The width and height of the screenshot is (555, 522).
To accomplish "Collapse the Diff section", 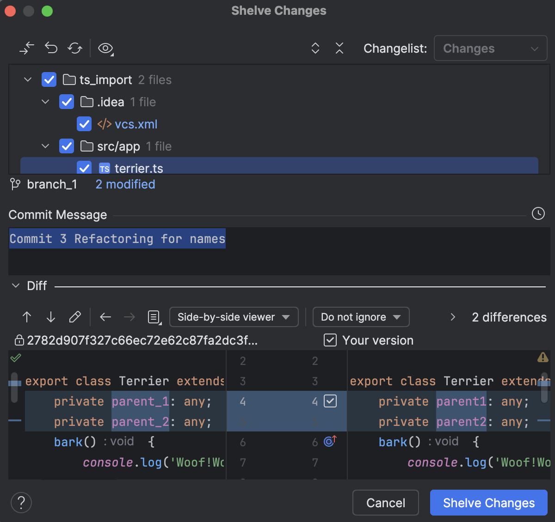I will point(16,285).
